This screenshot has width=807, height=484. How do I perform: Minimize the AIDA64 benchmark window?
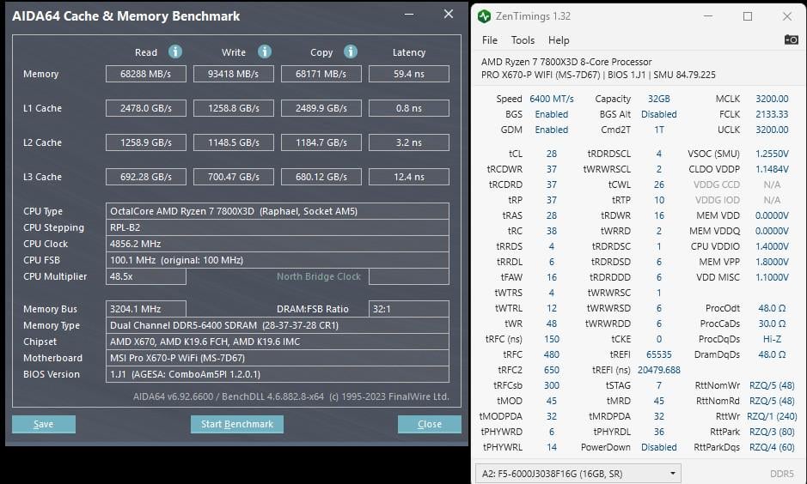(x=409, y=15)
